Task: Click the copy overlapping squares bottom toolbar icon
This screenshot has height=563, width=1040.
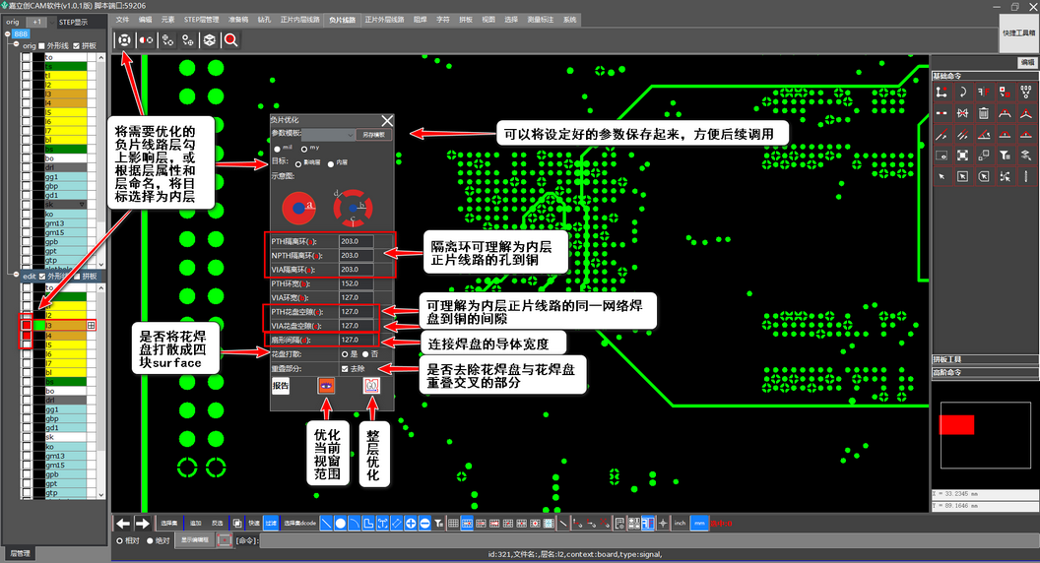Action: 236,524
